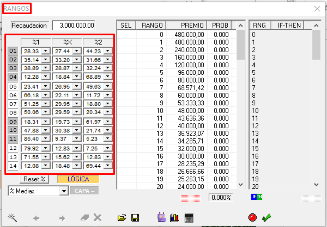Click the PREMIO column header
327x227 pixels.
(x=186, y=25)
